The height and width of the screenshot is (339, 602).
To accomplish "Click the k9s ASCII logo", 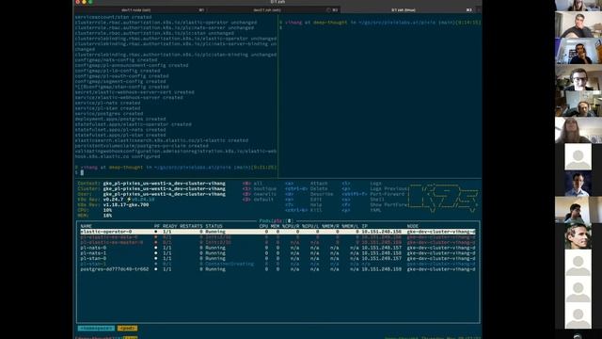I will (443, 199).
